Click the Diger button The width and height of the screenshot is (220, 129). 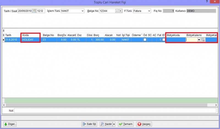pyautogui.click(x=10, y=124)
